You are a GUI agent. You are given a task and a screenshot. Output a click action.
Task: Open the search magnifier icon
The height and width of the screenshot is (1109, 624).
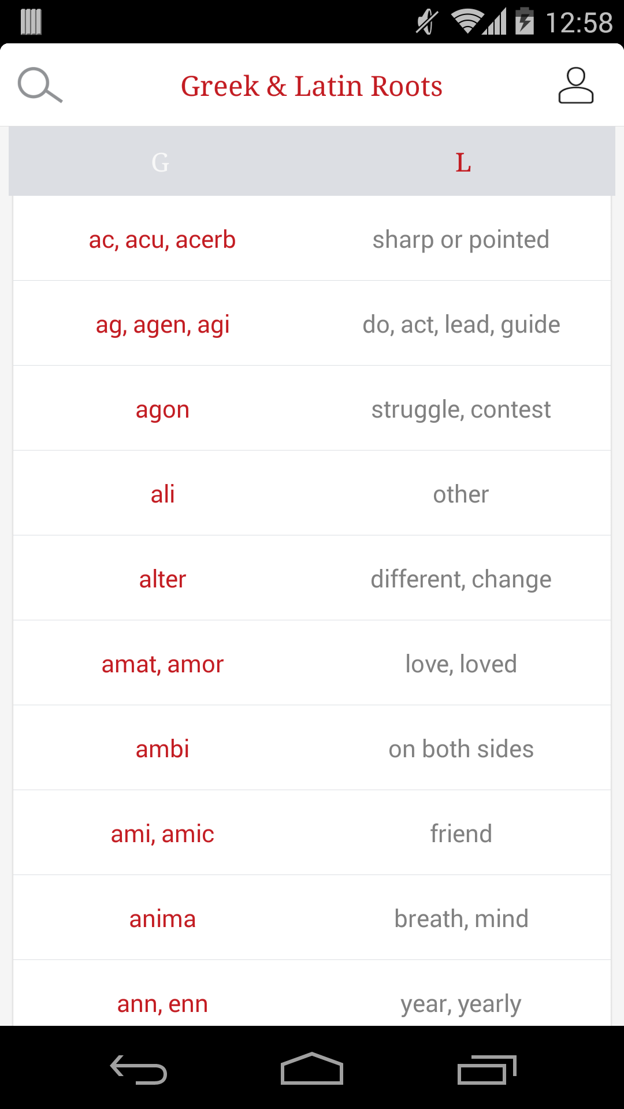pos(40,85)
